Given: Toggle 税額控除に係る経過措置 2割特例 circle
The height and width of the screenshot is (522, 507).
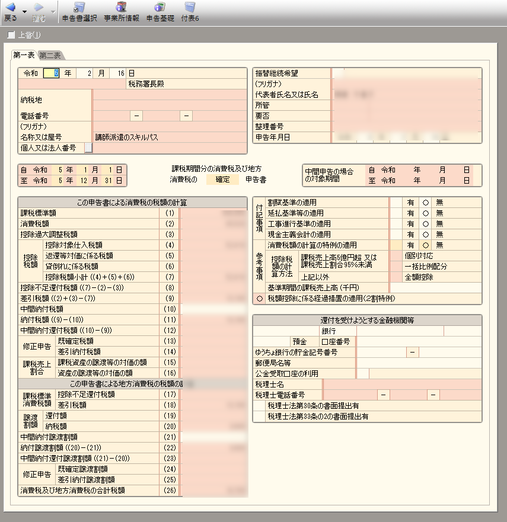Looking at the screenshot, I should coord(259,299).
